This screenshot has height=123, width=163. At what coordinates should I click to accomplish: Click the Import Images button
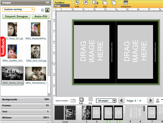(16, 17)
